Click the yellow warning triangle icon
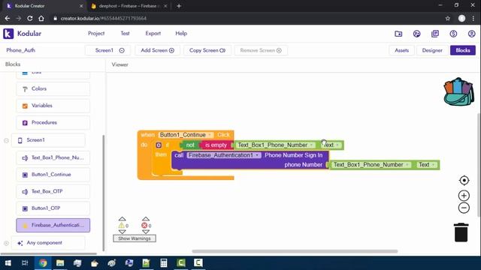 click(122, 226)
